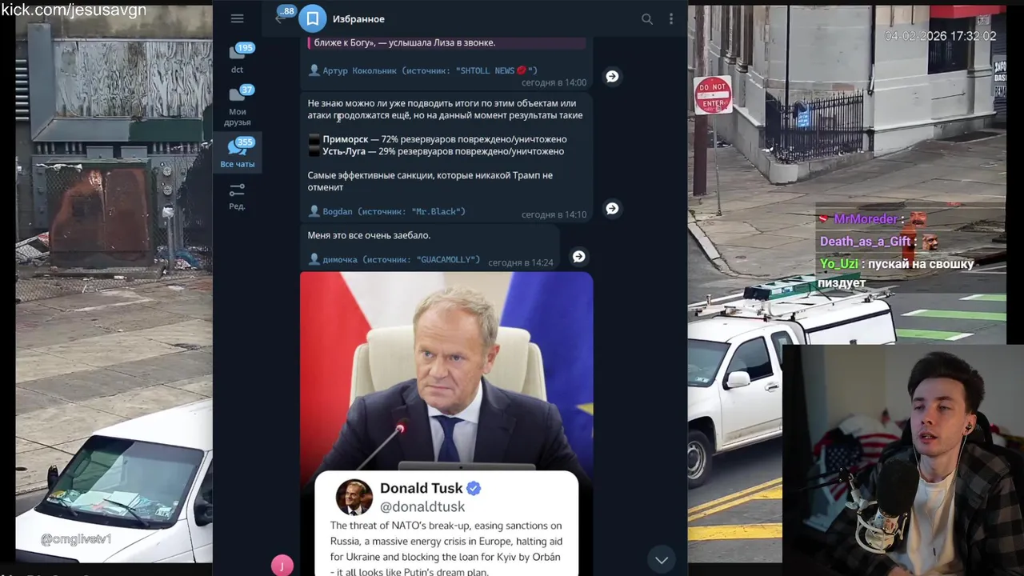1024x576 pixels.
Task: Click the search icon in chat header
Action: coord(647,19)
